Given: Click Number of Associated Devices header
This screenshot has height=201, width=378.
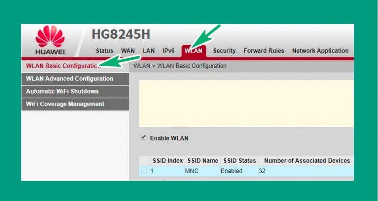Looking at the screenshot, I should [307, 161].
